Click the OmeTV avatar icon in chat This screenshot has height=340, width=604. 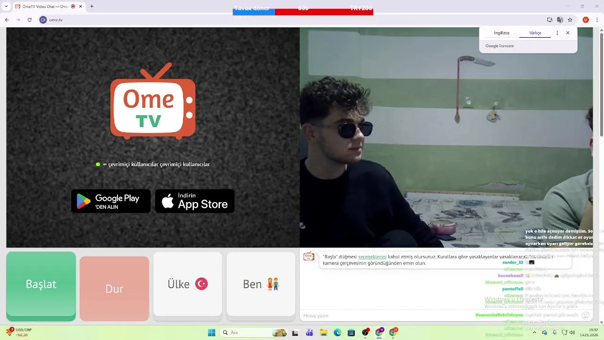tap(309, 256)
